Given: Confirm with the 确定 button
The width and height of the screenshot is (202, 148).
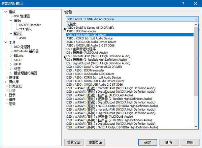Looking at the screenshot, I should pyautogui.click(x=147, y=142).
